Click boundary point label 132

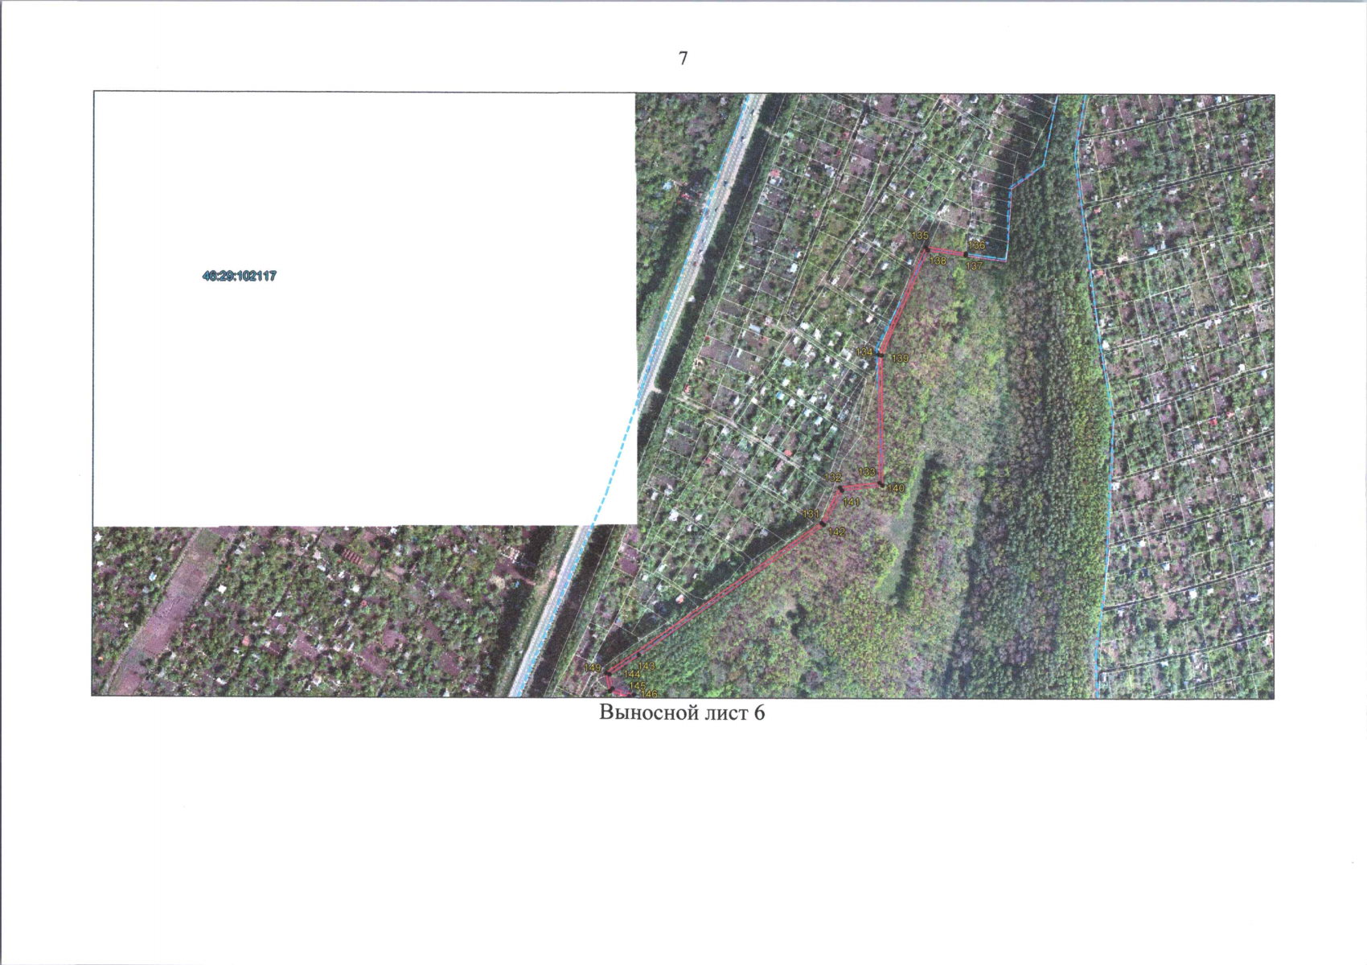click(x=833, y=478)
